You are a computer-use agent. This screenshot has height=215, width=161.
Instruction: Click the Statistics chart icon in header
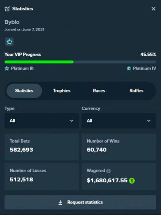(x=7, y=9)
